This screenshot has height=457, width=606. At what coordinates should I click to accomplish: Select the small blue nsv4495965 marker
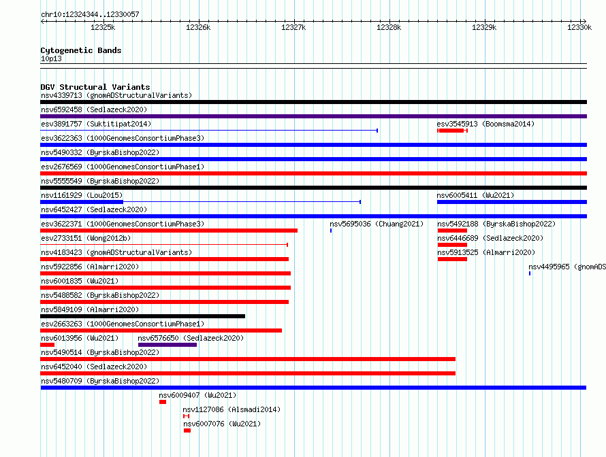(x=530, y=273)
